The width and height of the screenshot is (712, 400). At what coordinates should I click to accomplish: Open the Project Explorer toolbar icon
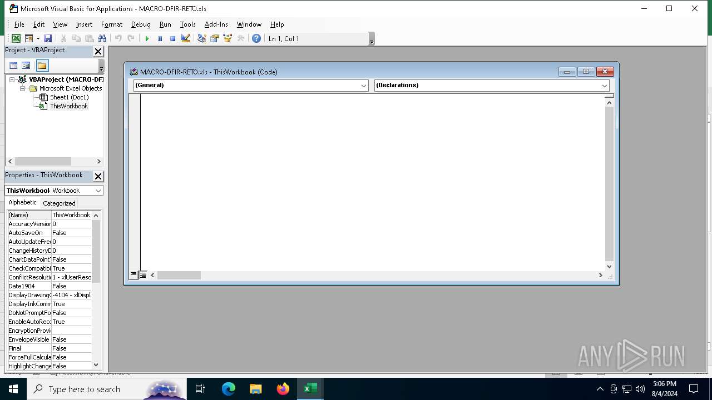tap(201, 38)
